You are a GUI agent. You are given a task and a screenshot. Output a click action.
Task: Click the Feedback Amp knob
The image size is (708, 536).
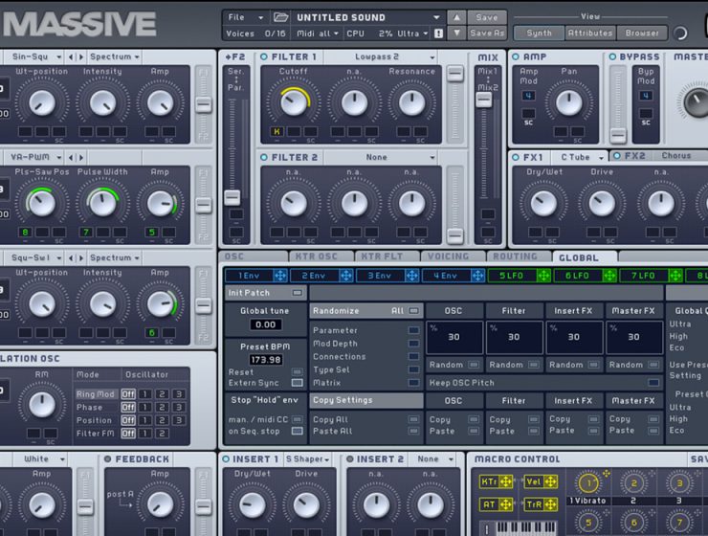tap(160, 504)
